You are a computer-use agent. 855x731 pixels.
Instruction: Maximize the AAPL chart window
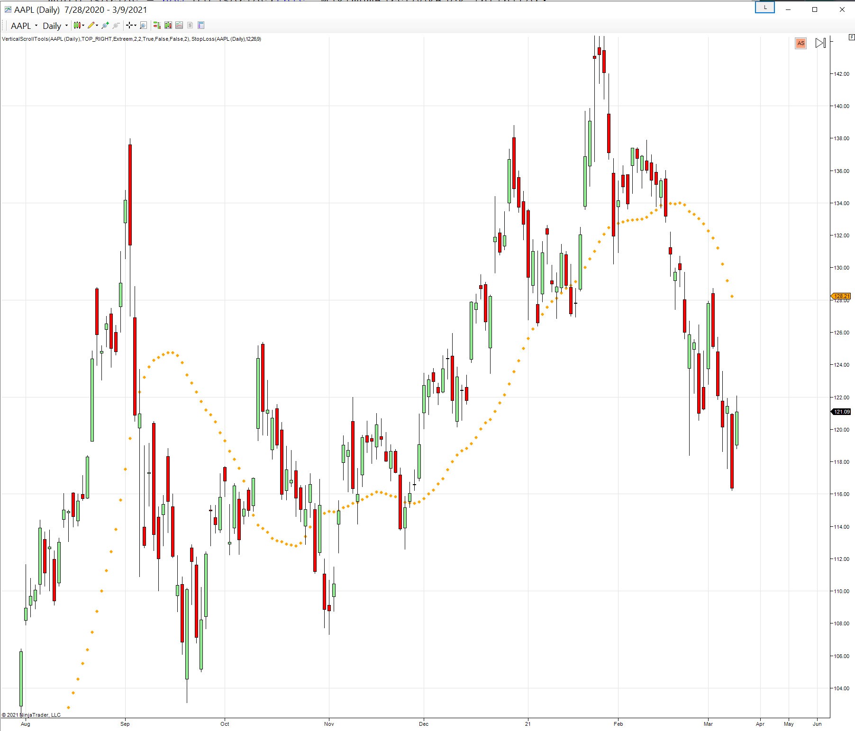815,9
